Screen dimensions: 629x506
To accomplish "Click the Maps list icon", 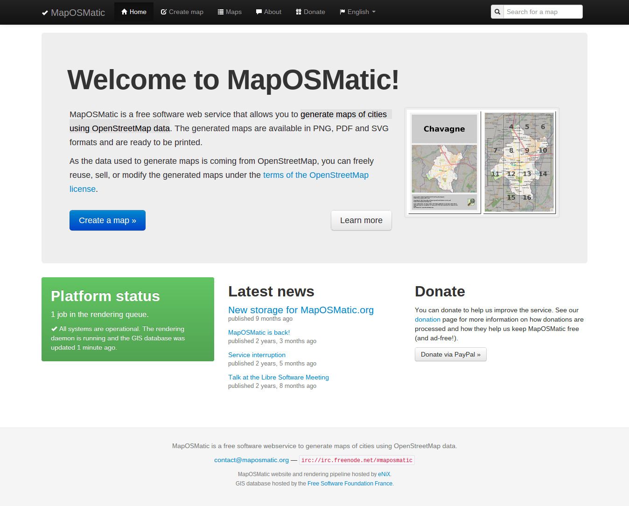I will click(x=220, y=11).
